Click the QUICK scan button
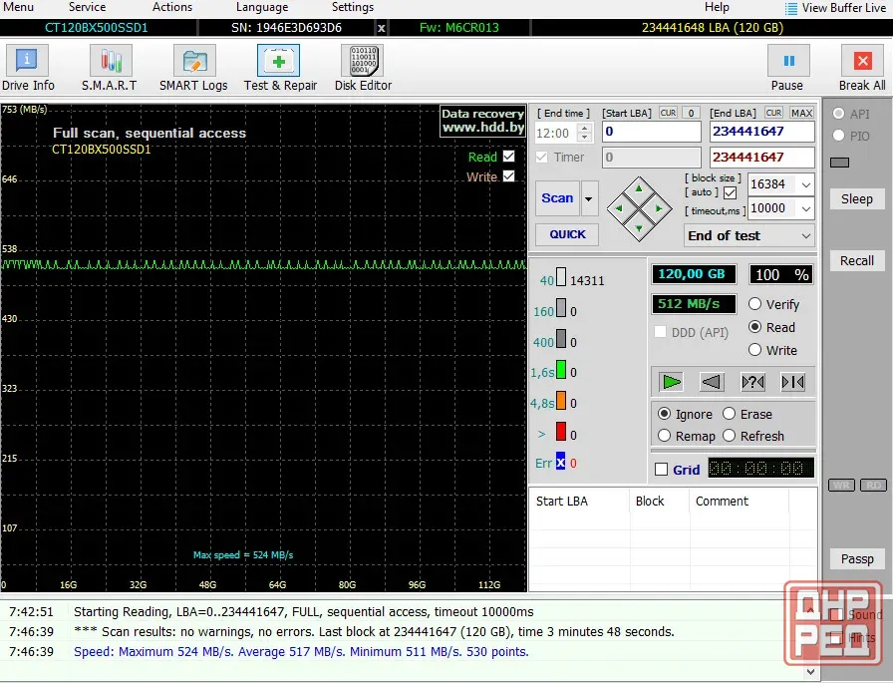The image size is (893, 683). point(567,234)
